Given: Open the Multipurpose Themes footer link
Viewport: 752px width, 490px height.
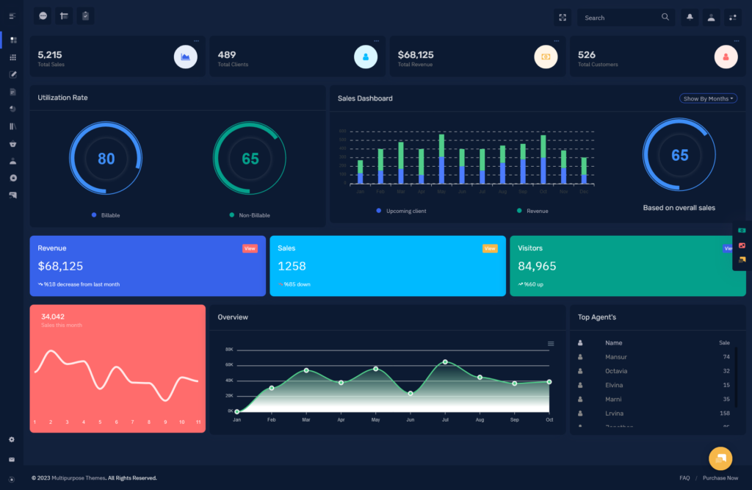Looking at the screenshot, I should pyautogui.click(x=78, y=478).
